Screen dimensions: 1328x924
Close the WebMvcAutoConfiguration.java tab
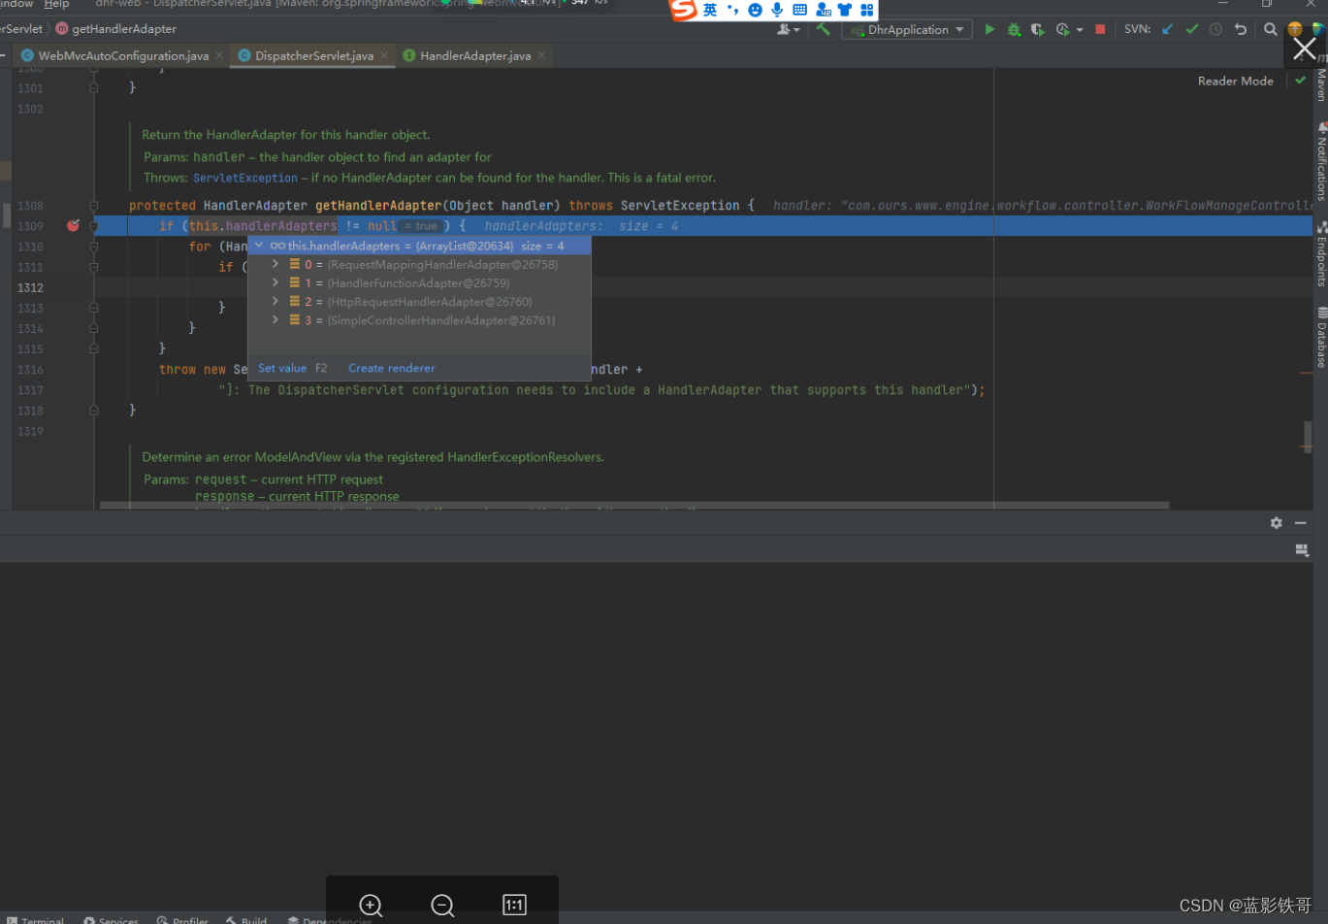219,55
